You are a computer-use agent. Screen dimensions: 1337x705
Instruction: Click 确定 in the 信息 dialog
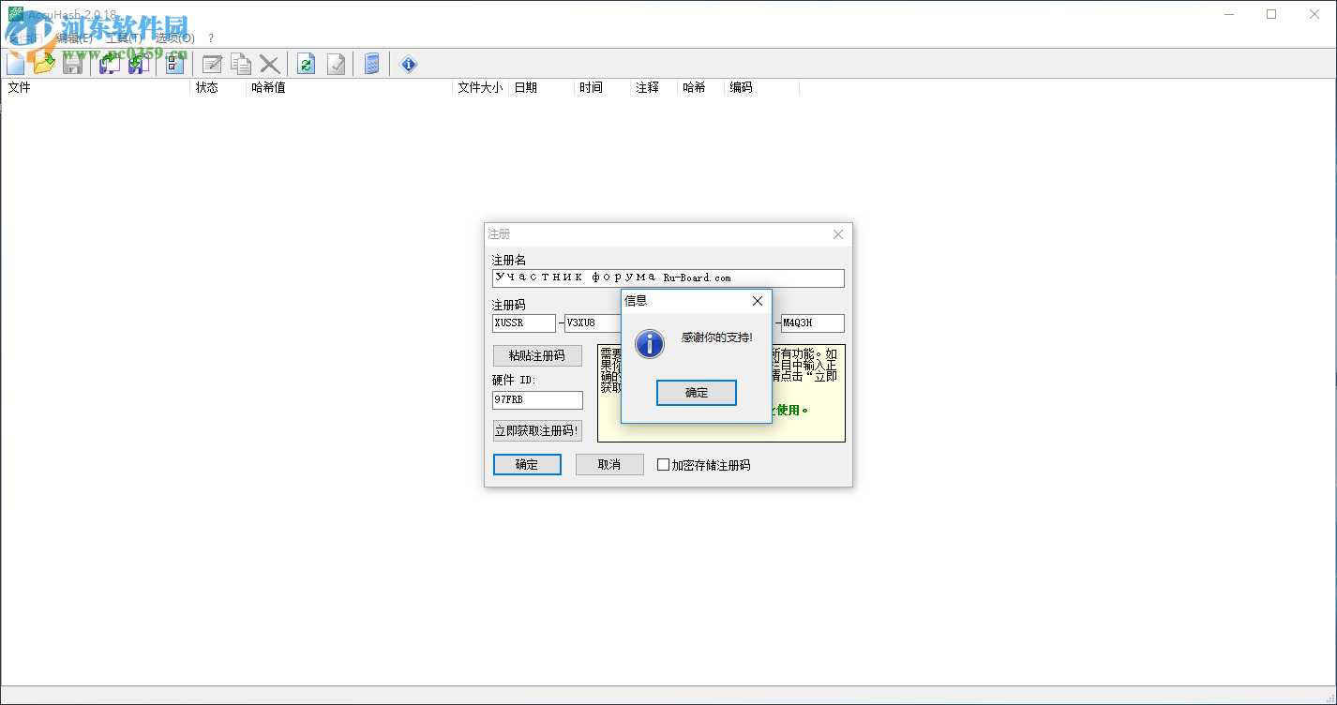click(696, 393)
